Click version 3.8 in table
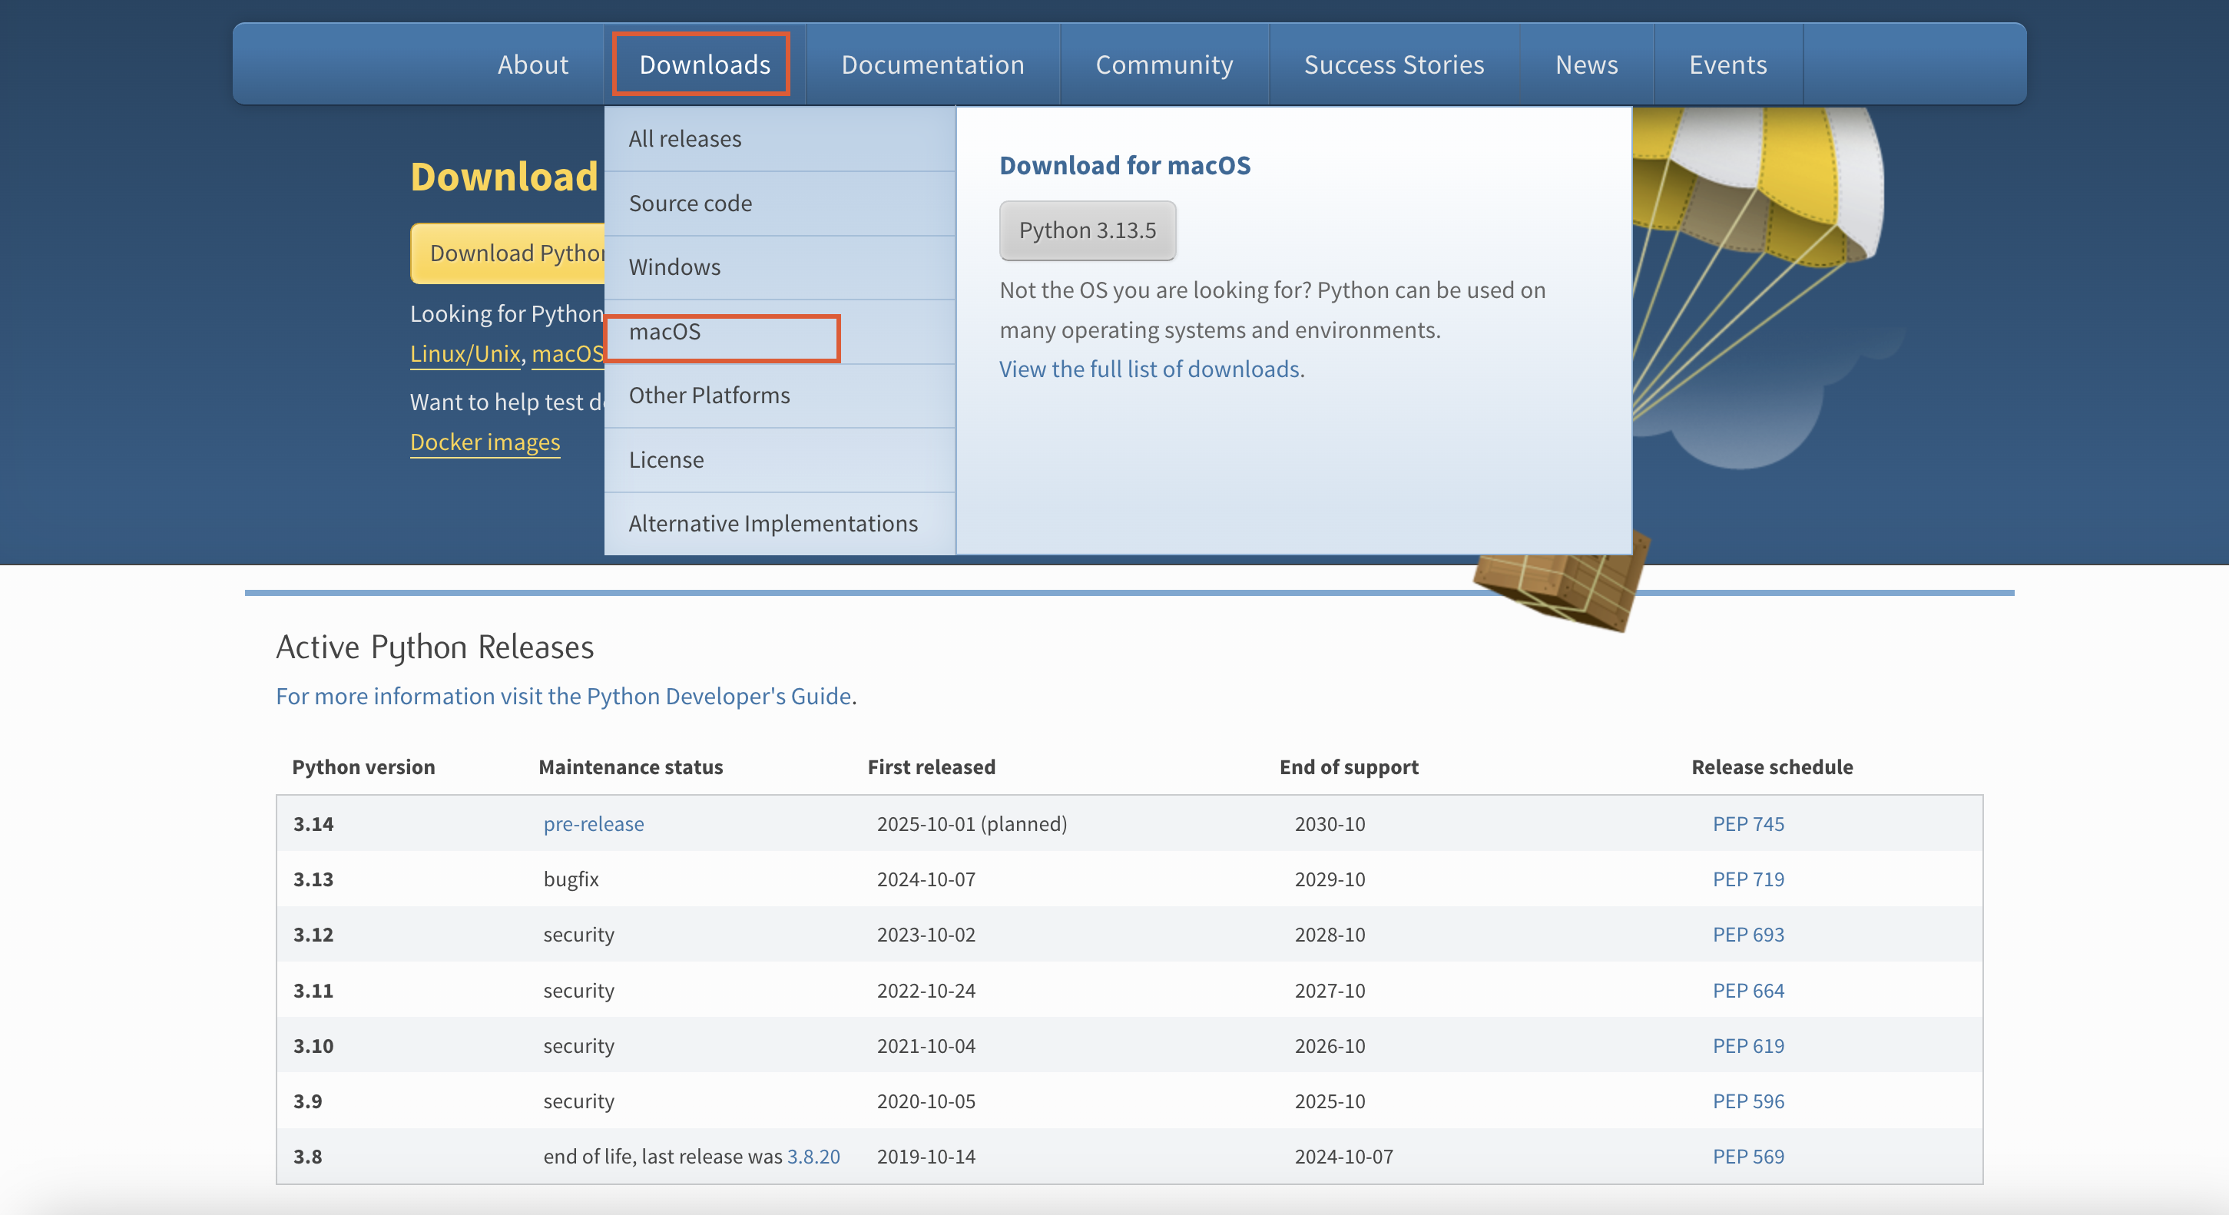The height and width of the screenshot is (1215, 2229). [307, 1157]
